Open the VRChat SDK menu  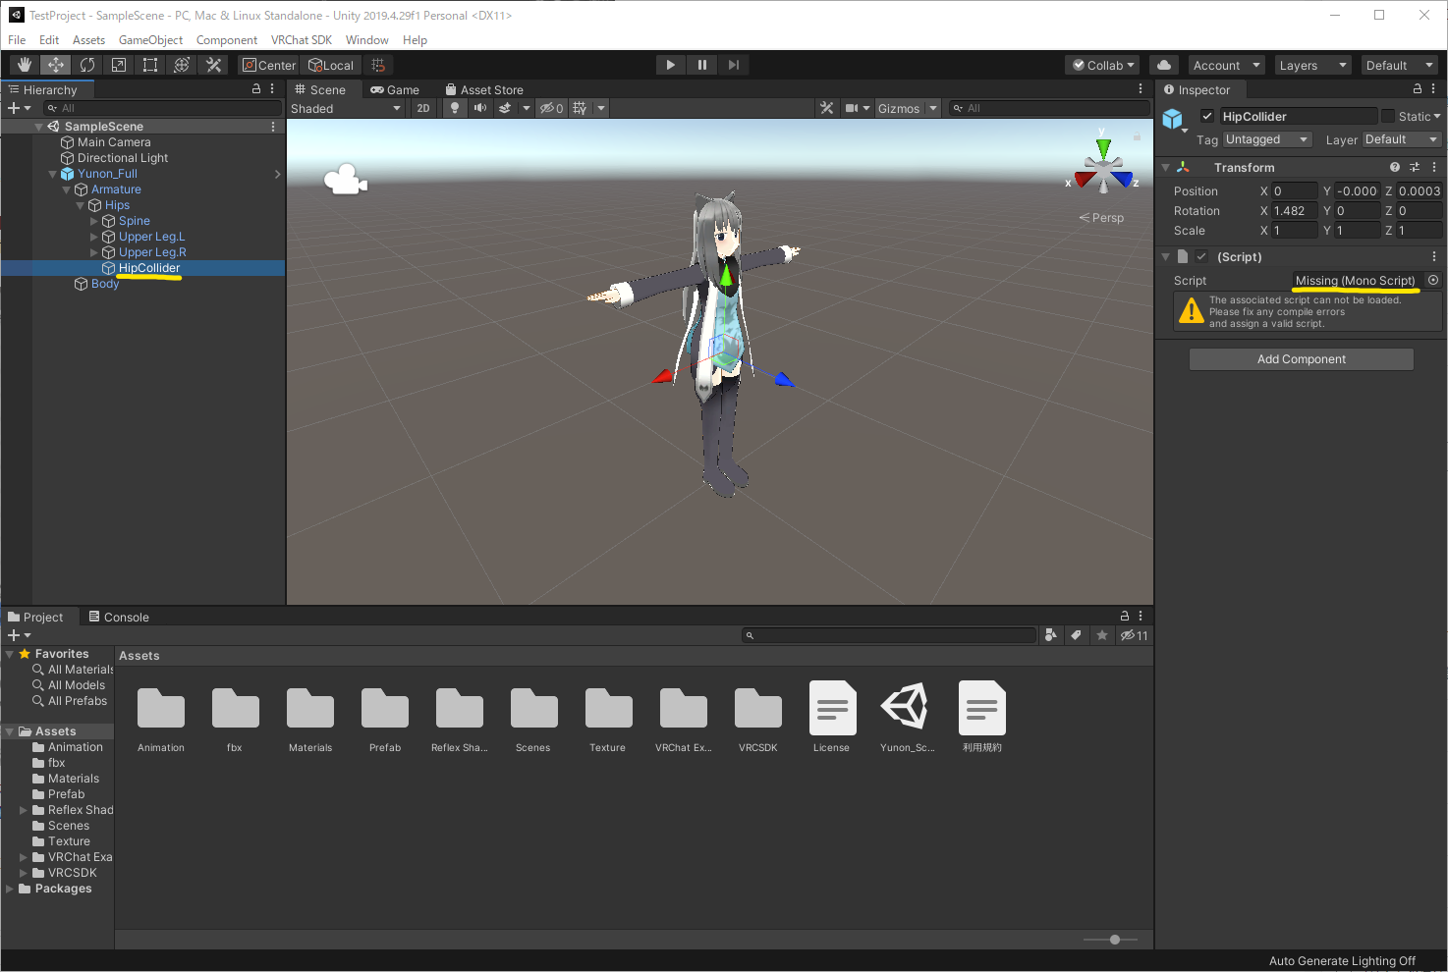click(302, 40)
